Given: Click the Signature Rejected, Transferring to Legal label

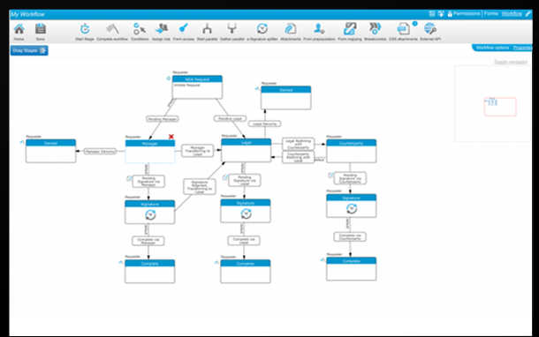Looking at the screenshot, I should (200, 187).
